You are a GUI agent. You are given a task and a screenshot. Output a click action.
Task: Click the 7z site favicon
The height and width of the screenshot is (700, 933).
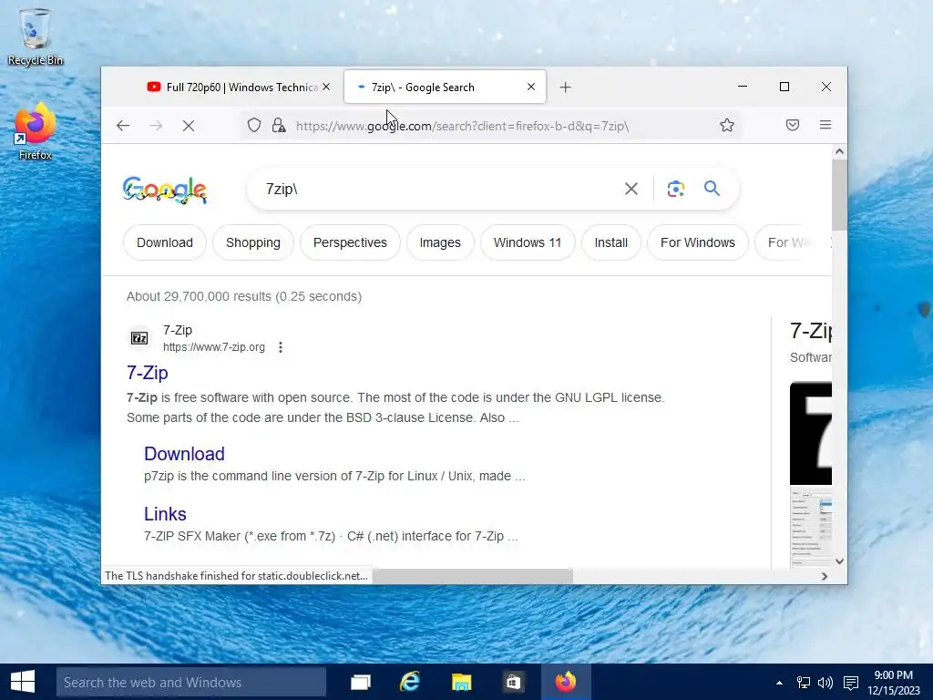pos(139,338)
